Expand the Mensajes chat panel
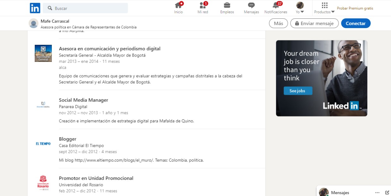Screen dimensions: 391x196 (x=340, y=192)
